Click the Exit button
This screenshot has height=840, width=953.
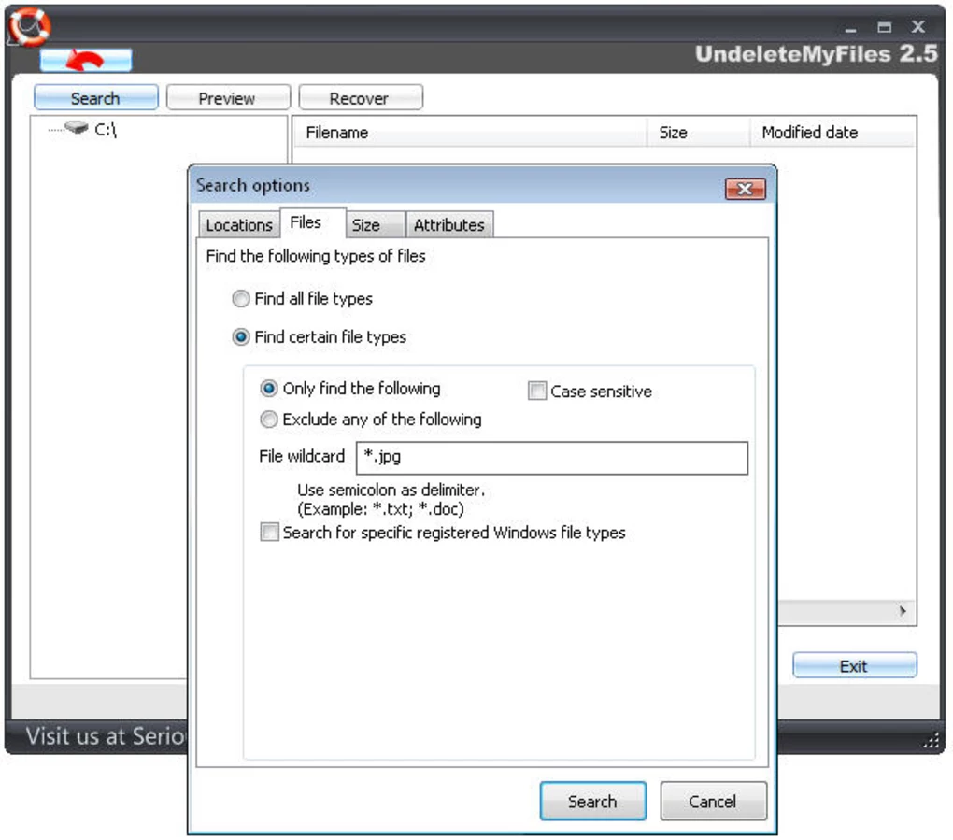[x=854, y=665]
